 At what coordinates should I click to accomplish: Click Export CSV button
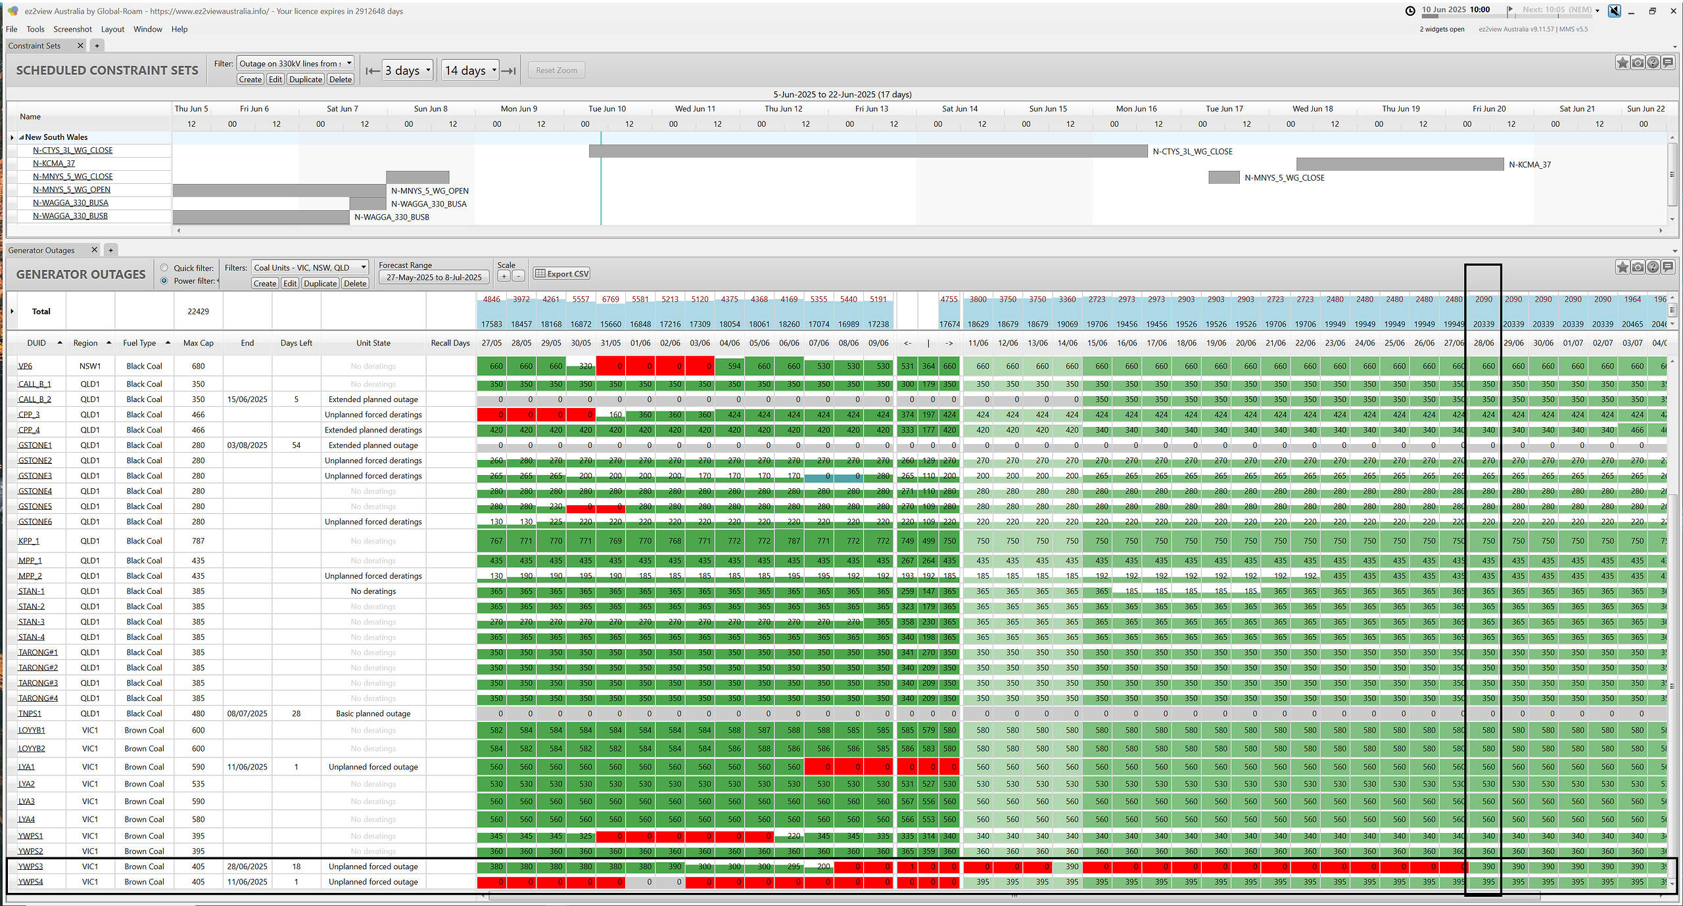coord(561,274)
